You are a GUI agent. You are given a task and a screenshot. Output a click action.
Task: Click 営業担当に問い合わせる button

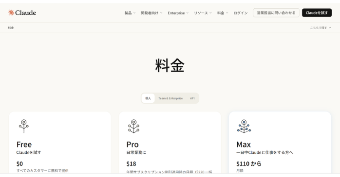click(276, 13)
